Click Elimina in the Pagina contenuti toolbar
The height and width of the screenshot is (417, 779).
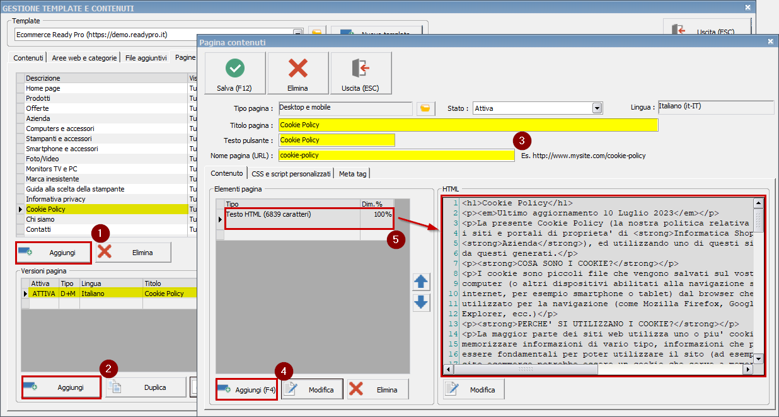point(297,73)
